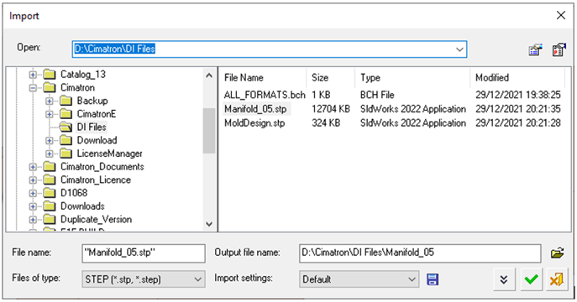577x302 pixels.
Task: Expand the LicenseManager folder node
Action: click(x=50, y=154)
